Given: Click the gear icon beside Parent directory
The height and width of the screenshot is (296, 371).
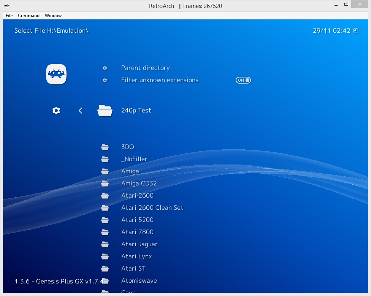Looking at the screenshot, I should point(105,68).
